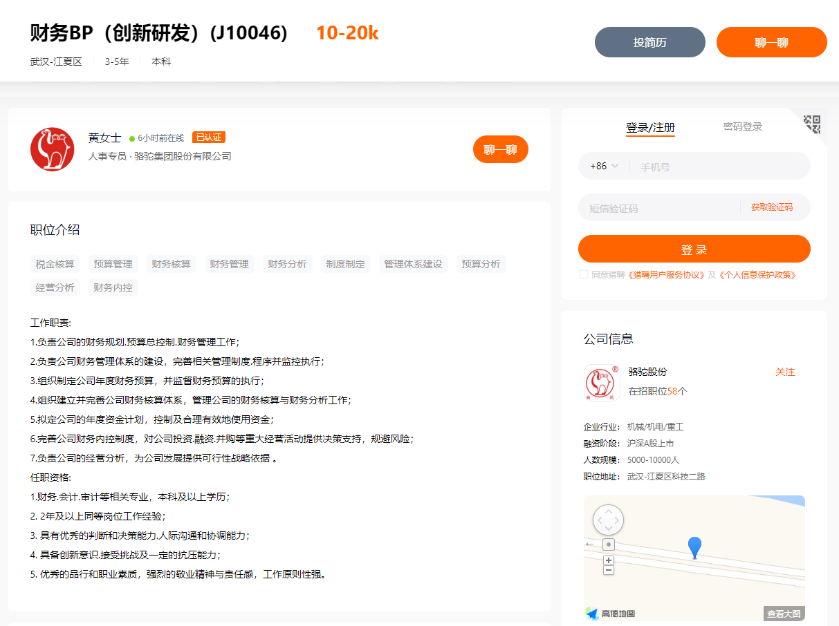Zoom out on the map with minus icon
The image size is (839, 626).
point(608,570)
